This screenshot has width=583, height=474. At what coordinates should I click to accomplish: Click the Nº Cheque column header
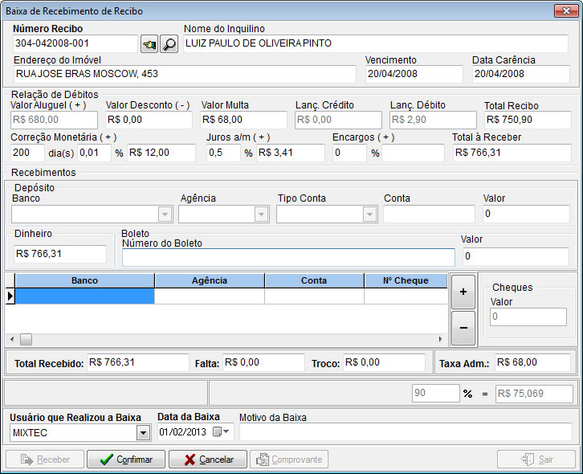click(x=404, y=280)
